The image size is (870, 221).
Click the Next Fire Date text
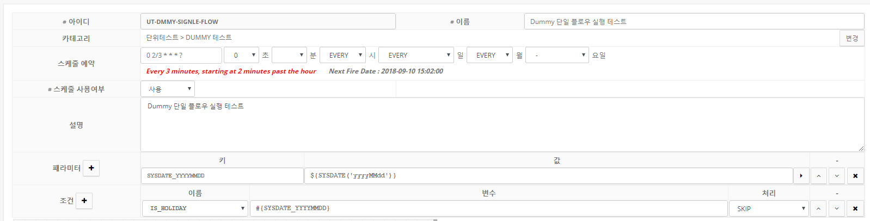pos(386,71)
